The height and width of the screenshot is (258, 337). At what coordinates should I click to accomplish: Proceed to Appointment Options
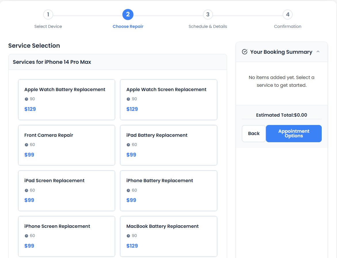point(294,134)
